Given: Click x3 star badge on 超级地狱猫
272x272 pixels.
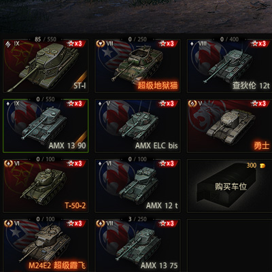Looking at the screenshot, I should [168, 44].
